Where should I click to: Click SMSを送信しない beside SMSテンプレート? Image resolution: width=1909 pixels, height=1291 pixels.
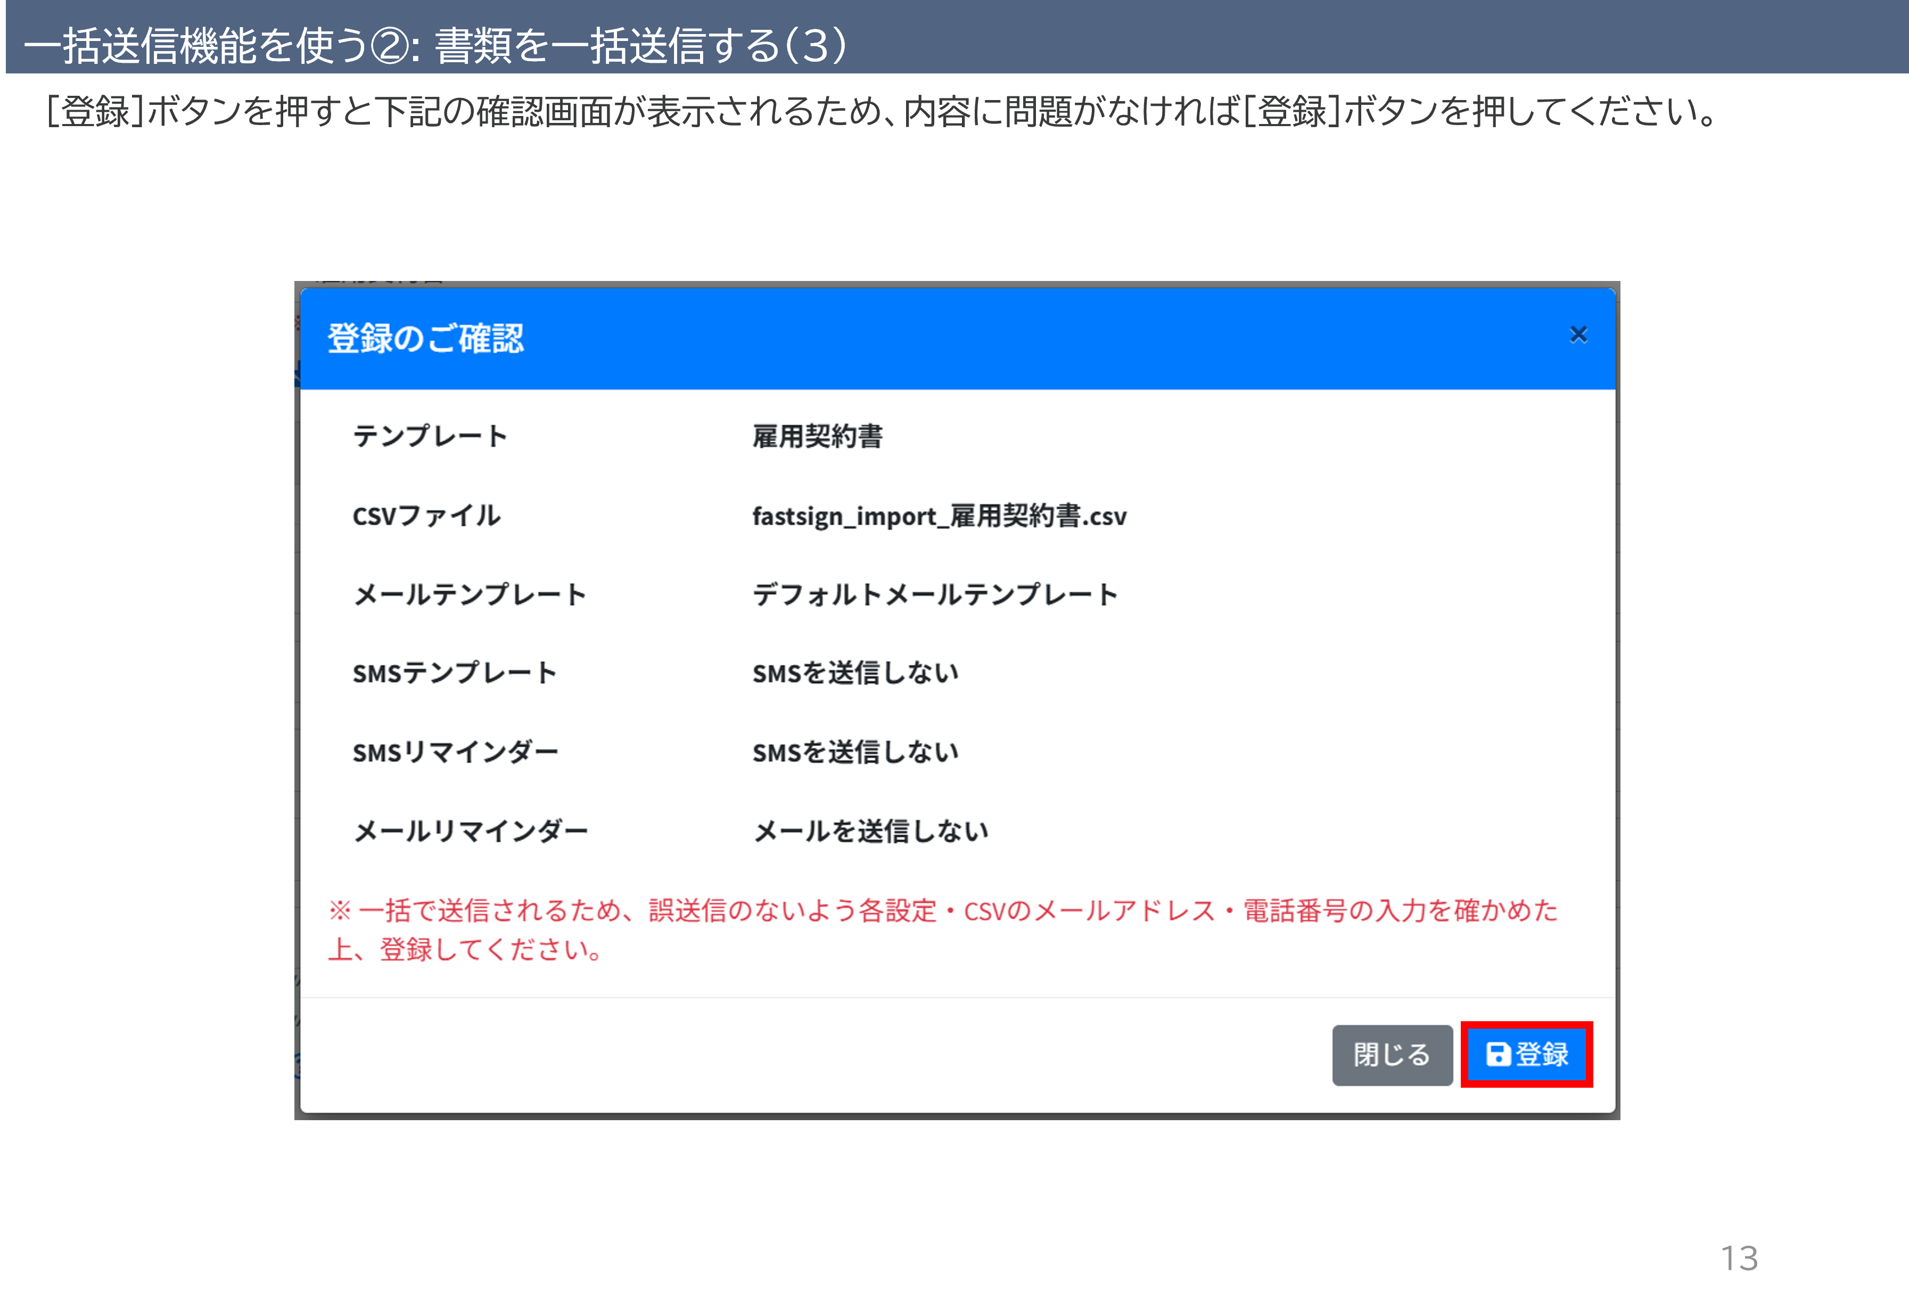(x=855, y=673)
